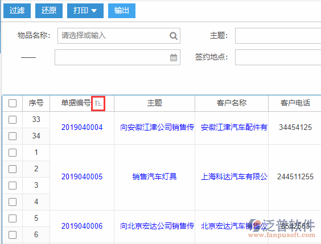Viewport: 321px width, 244px height.
Task: Check the checkbox for row 3
Action: (x=13, y=186)
